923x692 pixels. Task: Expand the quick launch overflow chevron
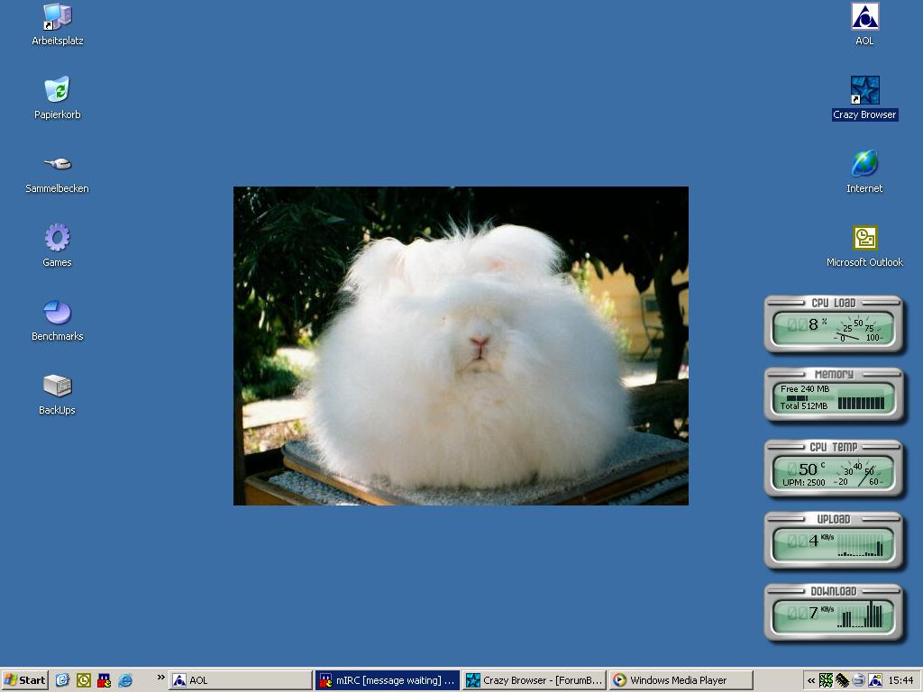pos(160,678)
